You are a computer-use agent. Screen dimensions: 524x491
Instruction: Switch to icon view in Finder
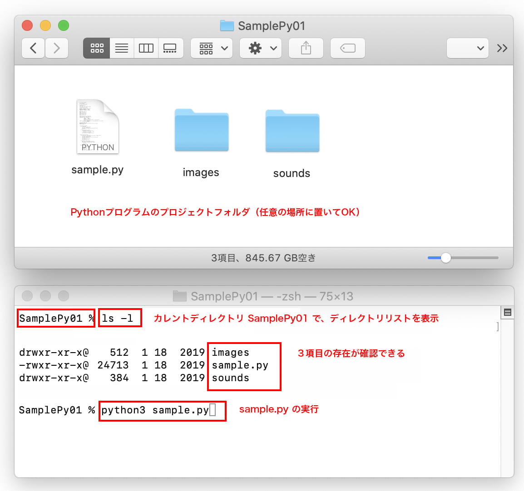tap(97, 48)
